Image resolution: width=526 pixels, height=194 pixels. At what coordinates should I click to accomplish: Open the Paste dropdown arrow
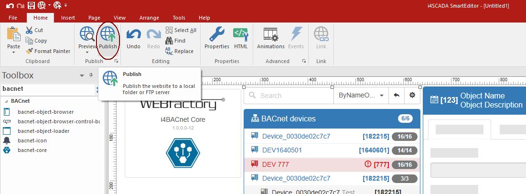13,53
